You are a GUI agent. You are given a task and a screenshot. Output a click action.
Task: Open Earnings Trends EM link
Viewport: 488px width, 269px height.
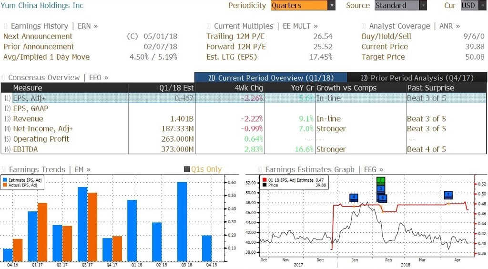click(x=46, y=169)
